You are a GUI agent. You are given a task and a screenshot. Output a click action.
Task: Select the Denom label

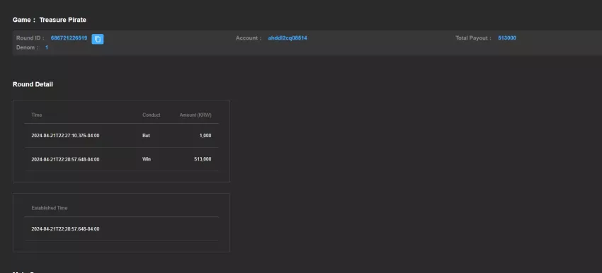coord(27,47)
